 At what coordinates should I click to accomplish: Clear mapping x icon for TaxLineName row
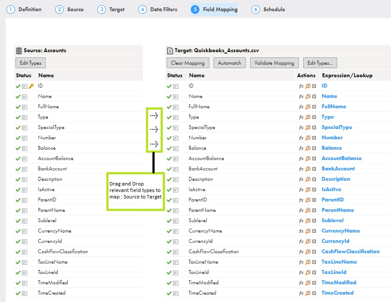[314, 262]
